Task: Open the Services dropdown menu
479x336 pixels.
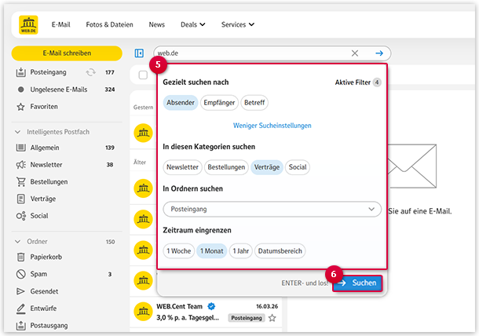Action: 238,25
